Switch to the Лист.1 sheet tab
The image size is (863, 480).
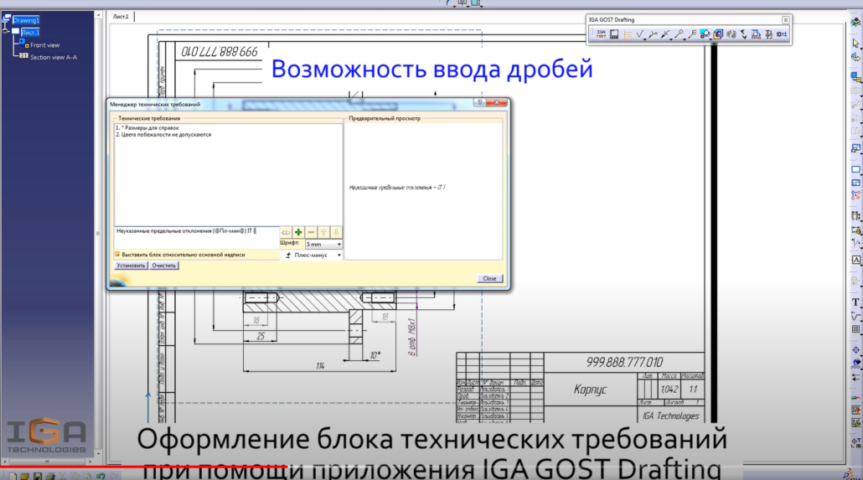coord(121,17)
